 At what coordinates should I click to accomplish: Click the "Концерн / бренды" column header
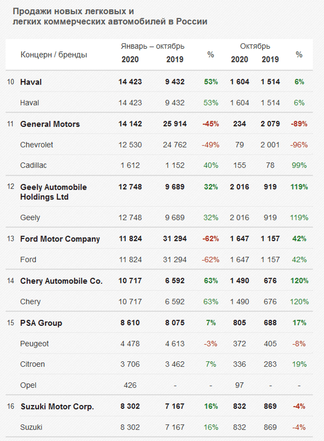pyautogui.click(x=54, y=55)
